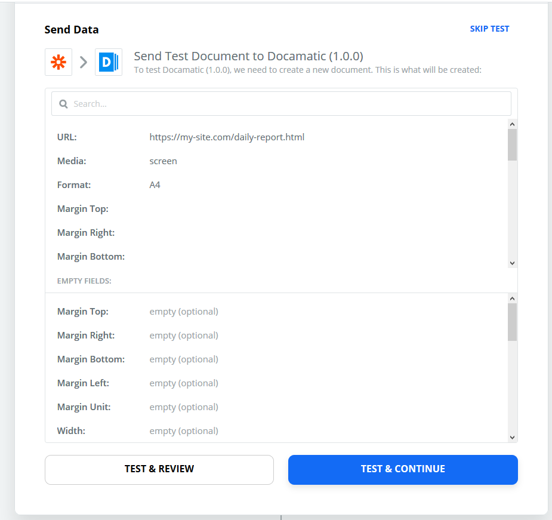Skip the test via SKIP TEST link
The image size is (552, 520).
click(x=489, y=29)
